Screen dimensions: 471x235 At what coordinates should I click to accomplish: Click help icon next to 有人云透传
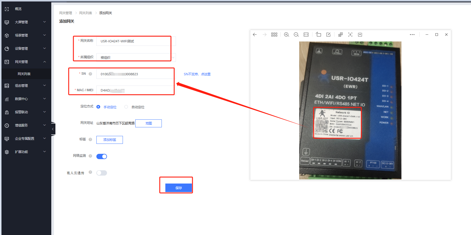(90, 172)
